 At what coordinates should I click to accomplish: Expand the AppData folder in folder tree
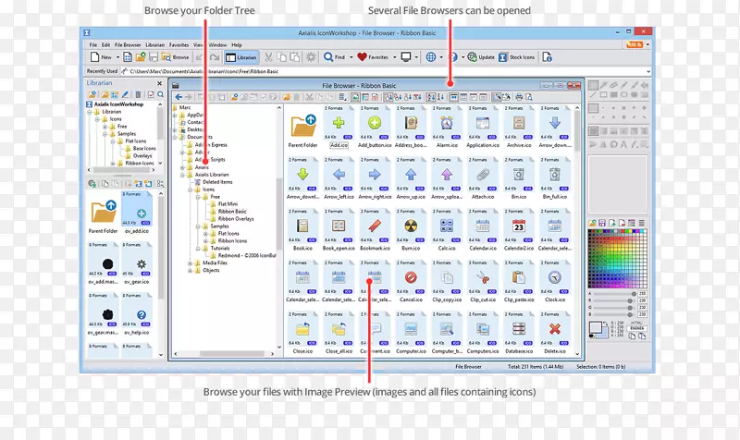pyautogui.click(x=175, y=115)
